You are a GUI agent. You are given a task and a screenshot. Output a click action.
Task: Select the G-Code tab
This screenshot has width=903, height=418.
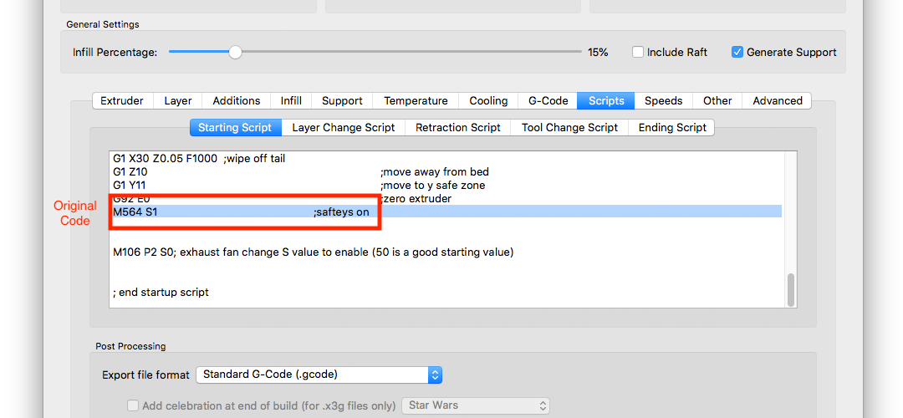click(x=548, y=100)
